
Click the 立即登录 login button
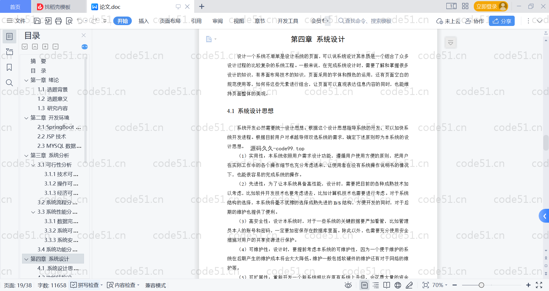pos(491,6)
